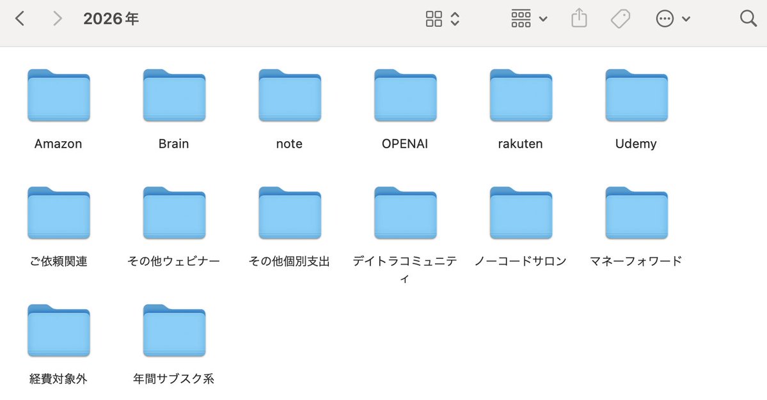Expand the More actions dropdown arrow
This screenshot has width=767, height=400.
[686, 19]
